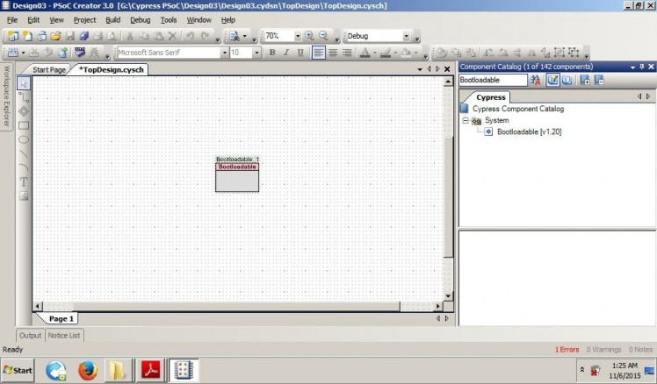This screenshot has height=384, width=657.
Task: Open the font size dropdown
Action: coord(256,53)
